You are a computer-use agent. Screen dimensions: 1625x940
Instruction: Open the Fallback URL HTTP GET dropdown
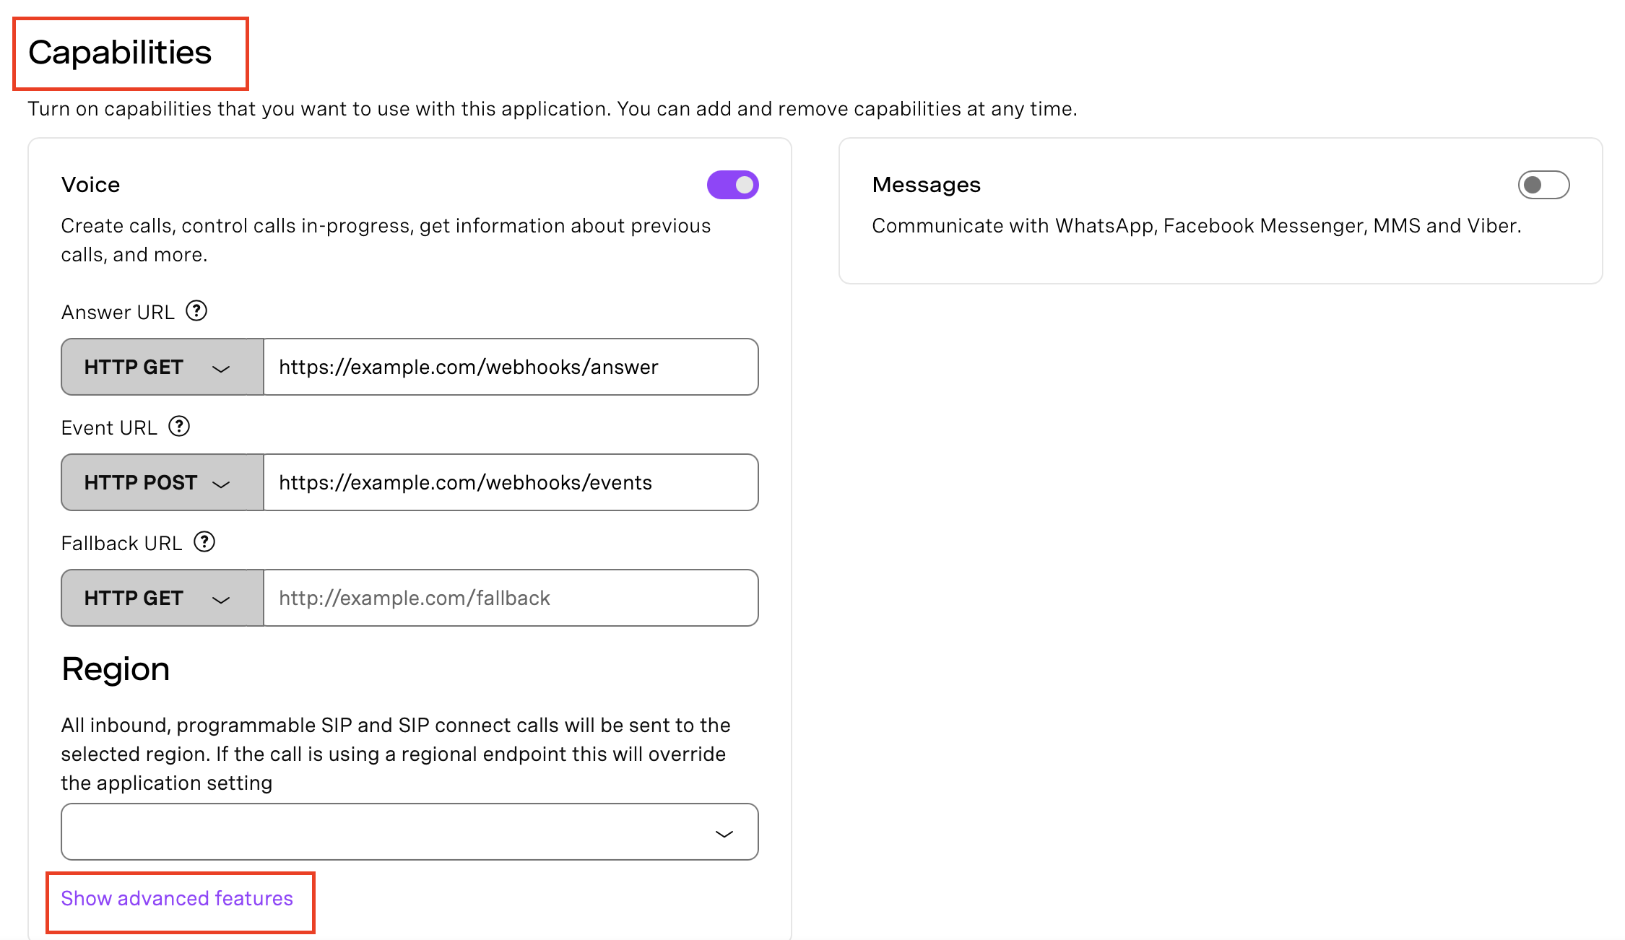(x=162, y=598)
